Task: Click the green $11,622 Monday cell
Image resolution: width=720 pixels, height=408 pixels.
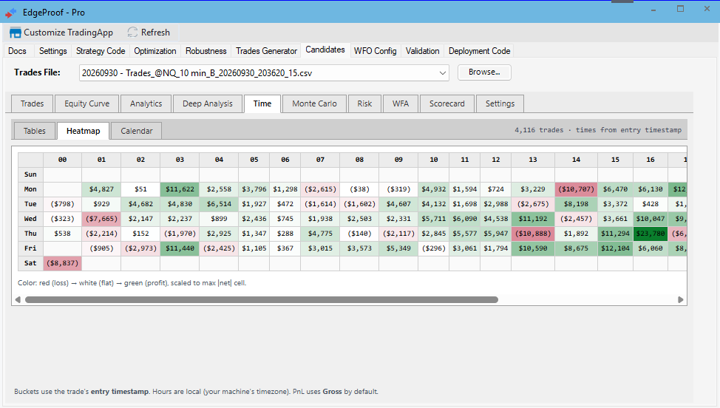Action: [x=180, y=189]
